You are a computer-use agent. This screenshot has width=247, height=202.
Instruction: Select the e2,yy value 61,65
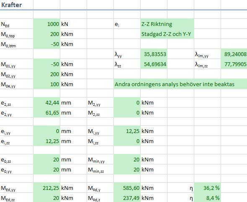click(x=46, y=113)
